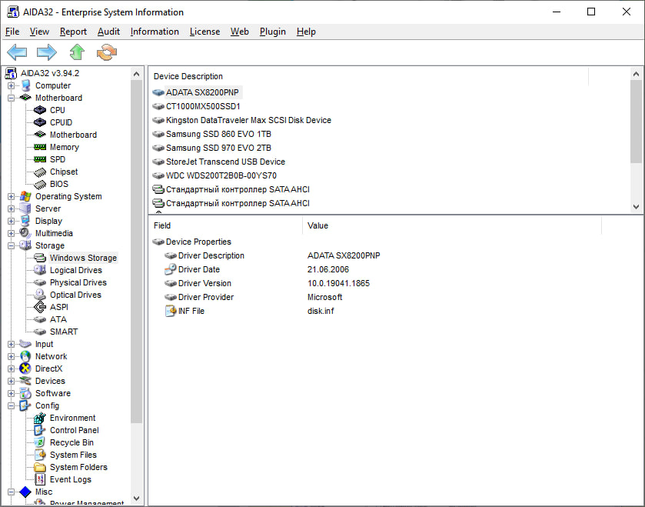The height and width of the screenshot is (507, 645).
Task: Open the Information menu
Action: [x=155, y=32]
